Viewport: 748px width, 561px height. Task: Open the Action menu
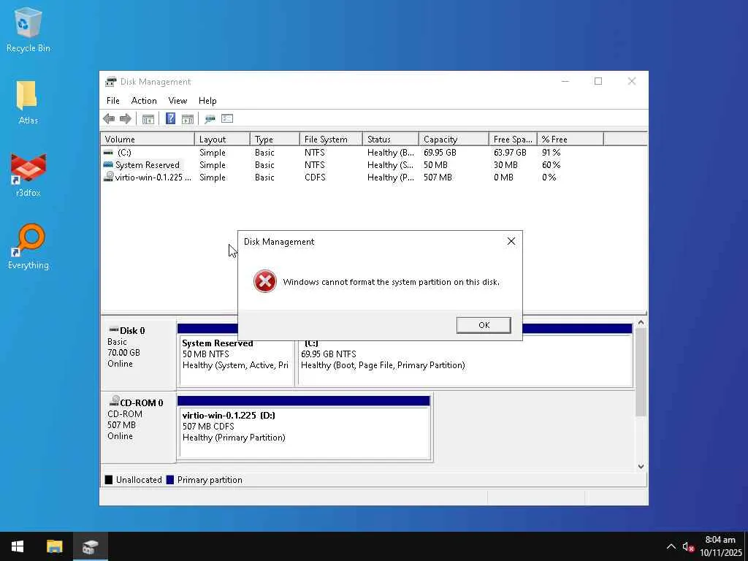(x=144, y=101)
